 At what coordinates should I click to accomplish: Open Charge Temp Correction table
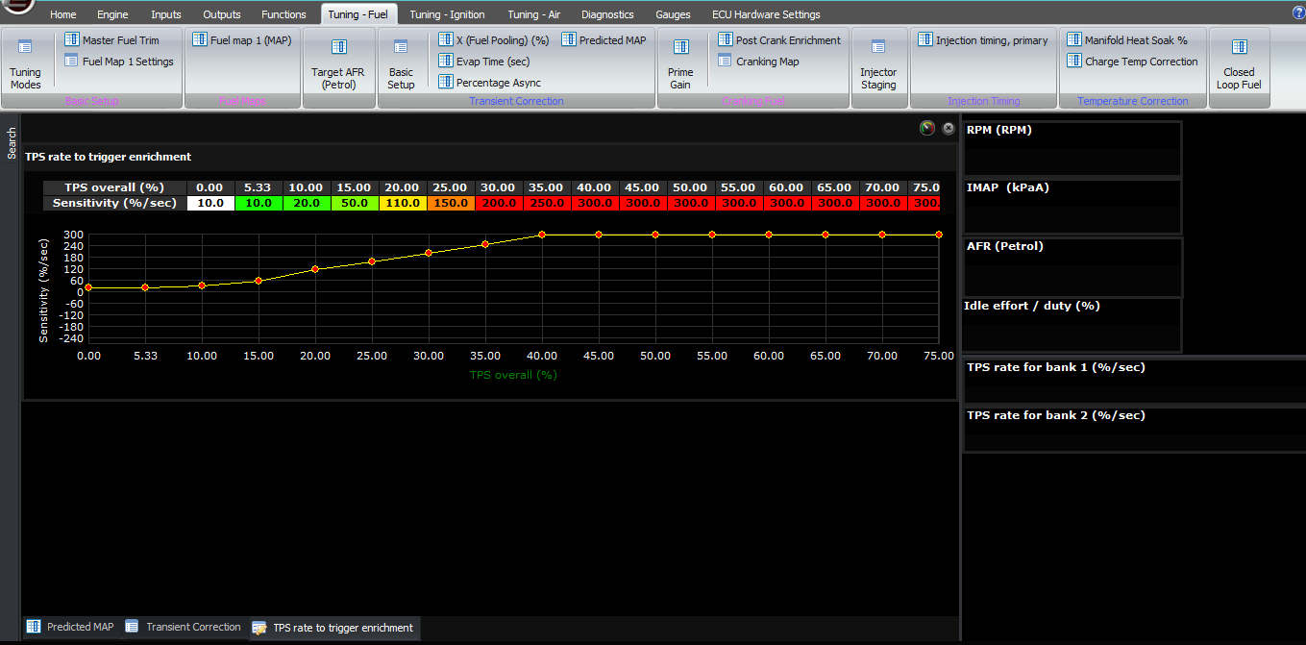[x=1133, y=62]
